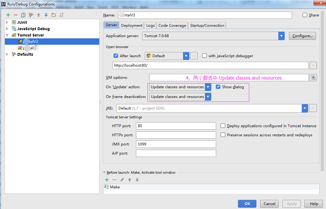
Task: Edit the before launch task with the pencil icon
Action: click(x=122, y=180)
